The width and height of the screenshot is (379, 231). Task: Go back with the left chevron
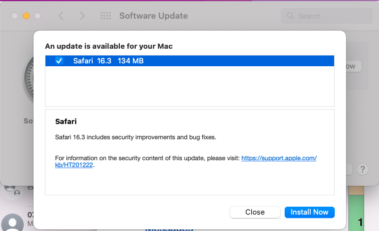coord(61,16)
